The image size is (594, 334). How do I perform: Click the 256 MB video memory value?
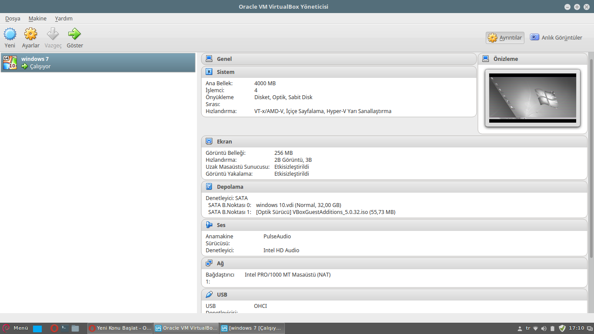[x=284, y=153]
